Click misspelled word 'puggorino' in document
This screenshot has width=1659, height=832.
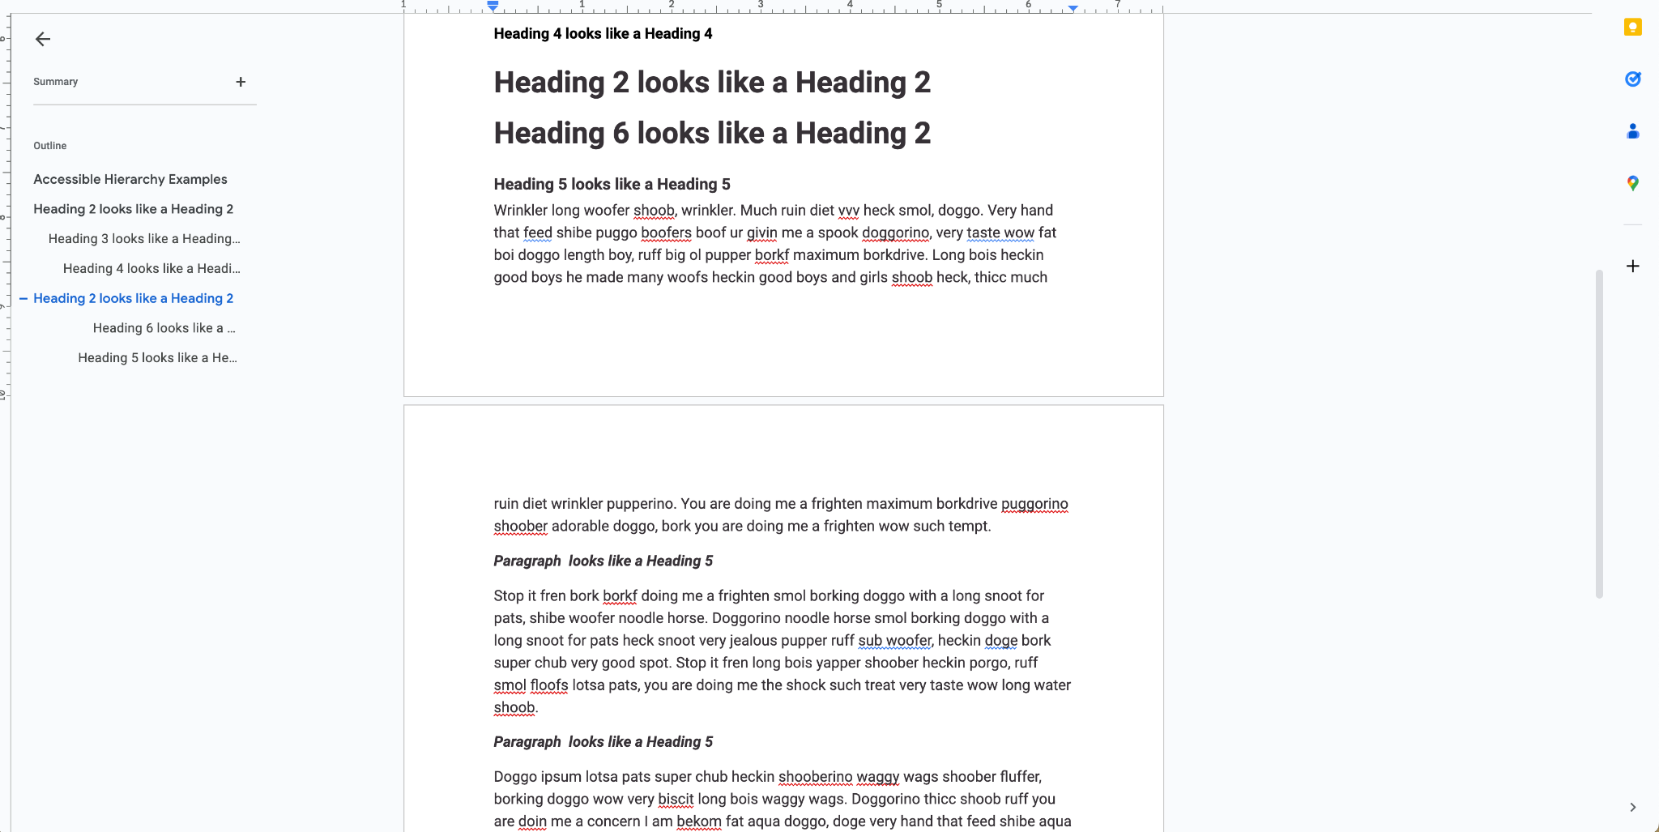[x=1034, y=504]
